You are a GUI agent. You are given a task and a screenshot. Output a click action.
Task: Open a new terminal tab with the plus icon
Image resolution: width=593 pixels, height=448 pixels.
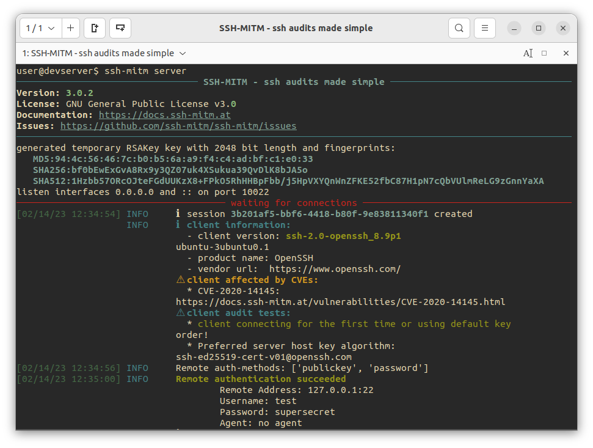tap(70, 28)
